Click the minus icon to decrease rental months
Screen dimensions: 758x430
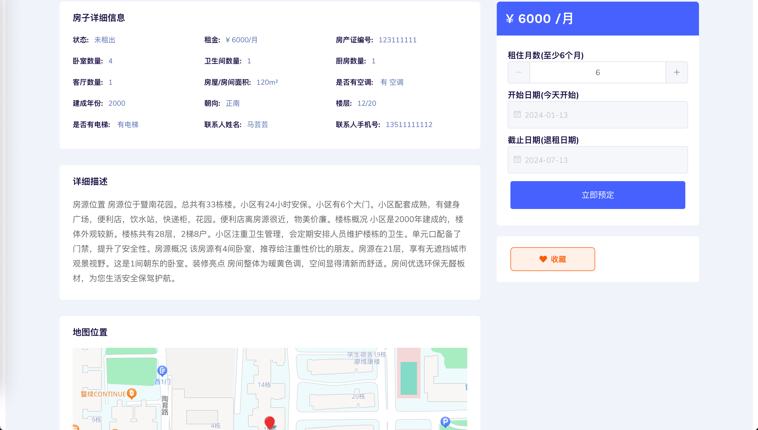pos(519,72)
